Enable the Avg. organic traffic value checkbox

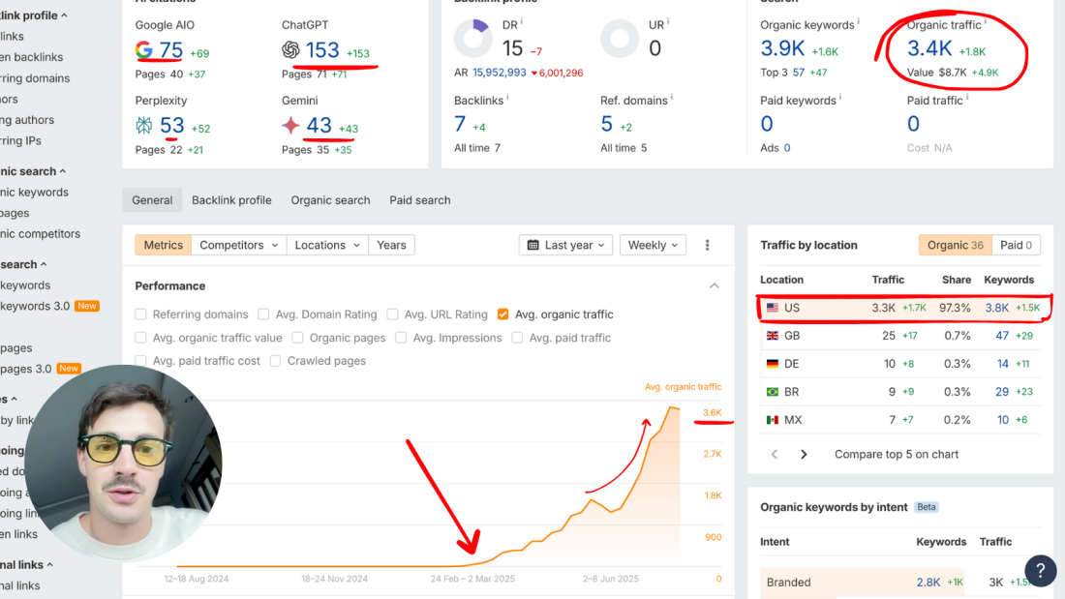[140, 338]
